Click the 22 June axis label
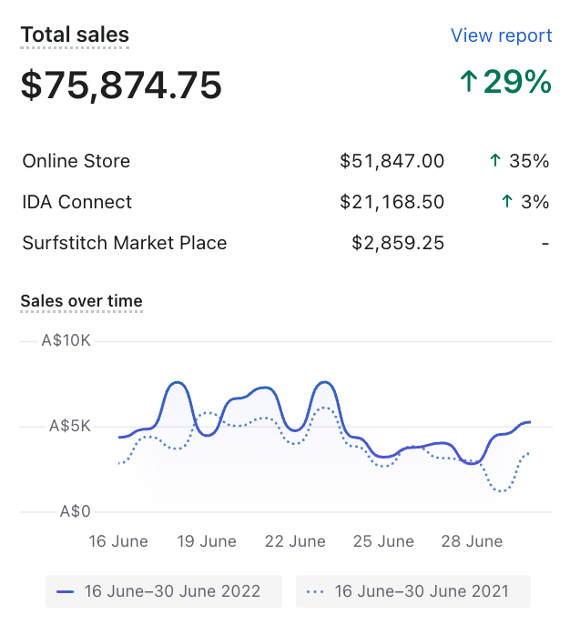 pyautogui.click(x=295, y=541)
